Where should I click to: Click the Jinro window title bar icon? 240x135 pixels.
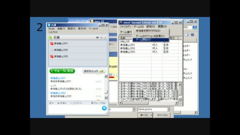tap(121, 23)
